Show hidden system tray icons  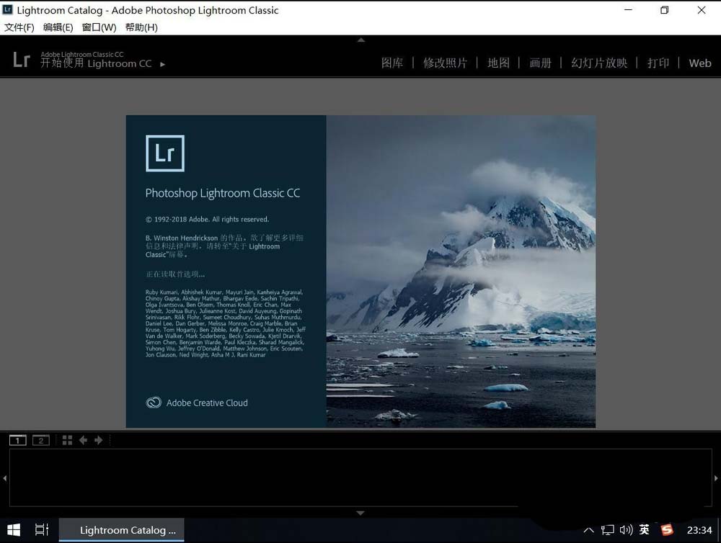[x=588, y=530]
